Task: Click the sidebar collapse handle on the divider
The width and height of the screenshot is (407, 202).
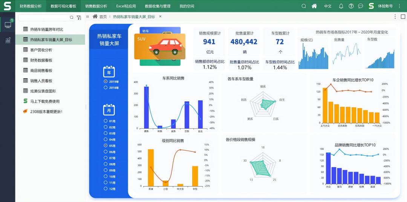Action: (x=86, y=107)
